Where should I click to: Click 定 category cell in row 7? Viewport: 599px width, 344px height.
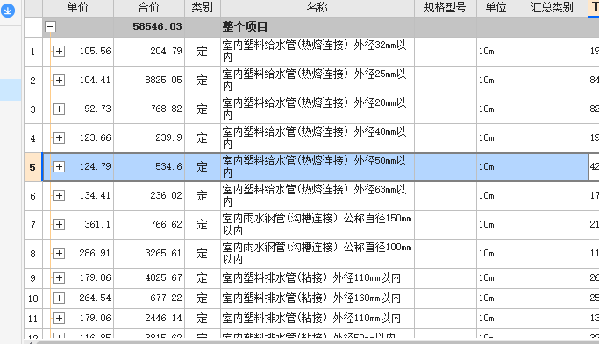tap(203, 225)
